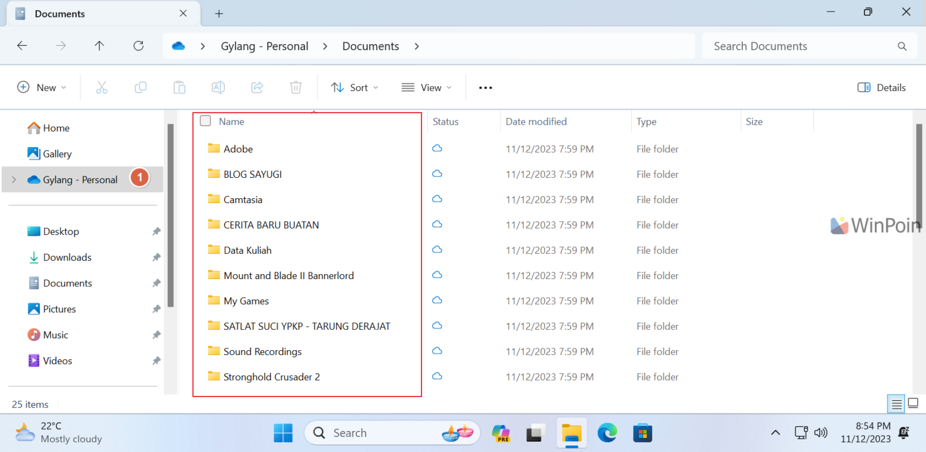The width and height of the screenshot is (926, 452).
Task: Click the OneDrive cloud icon in the breadcrumb
Action: [x=178, y=45]
